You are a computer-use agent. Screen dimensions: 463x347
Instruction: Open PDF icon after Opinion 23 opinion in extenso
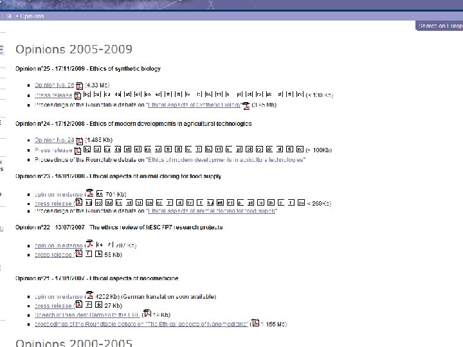coord(90,193)
